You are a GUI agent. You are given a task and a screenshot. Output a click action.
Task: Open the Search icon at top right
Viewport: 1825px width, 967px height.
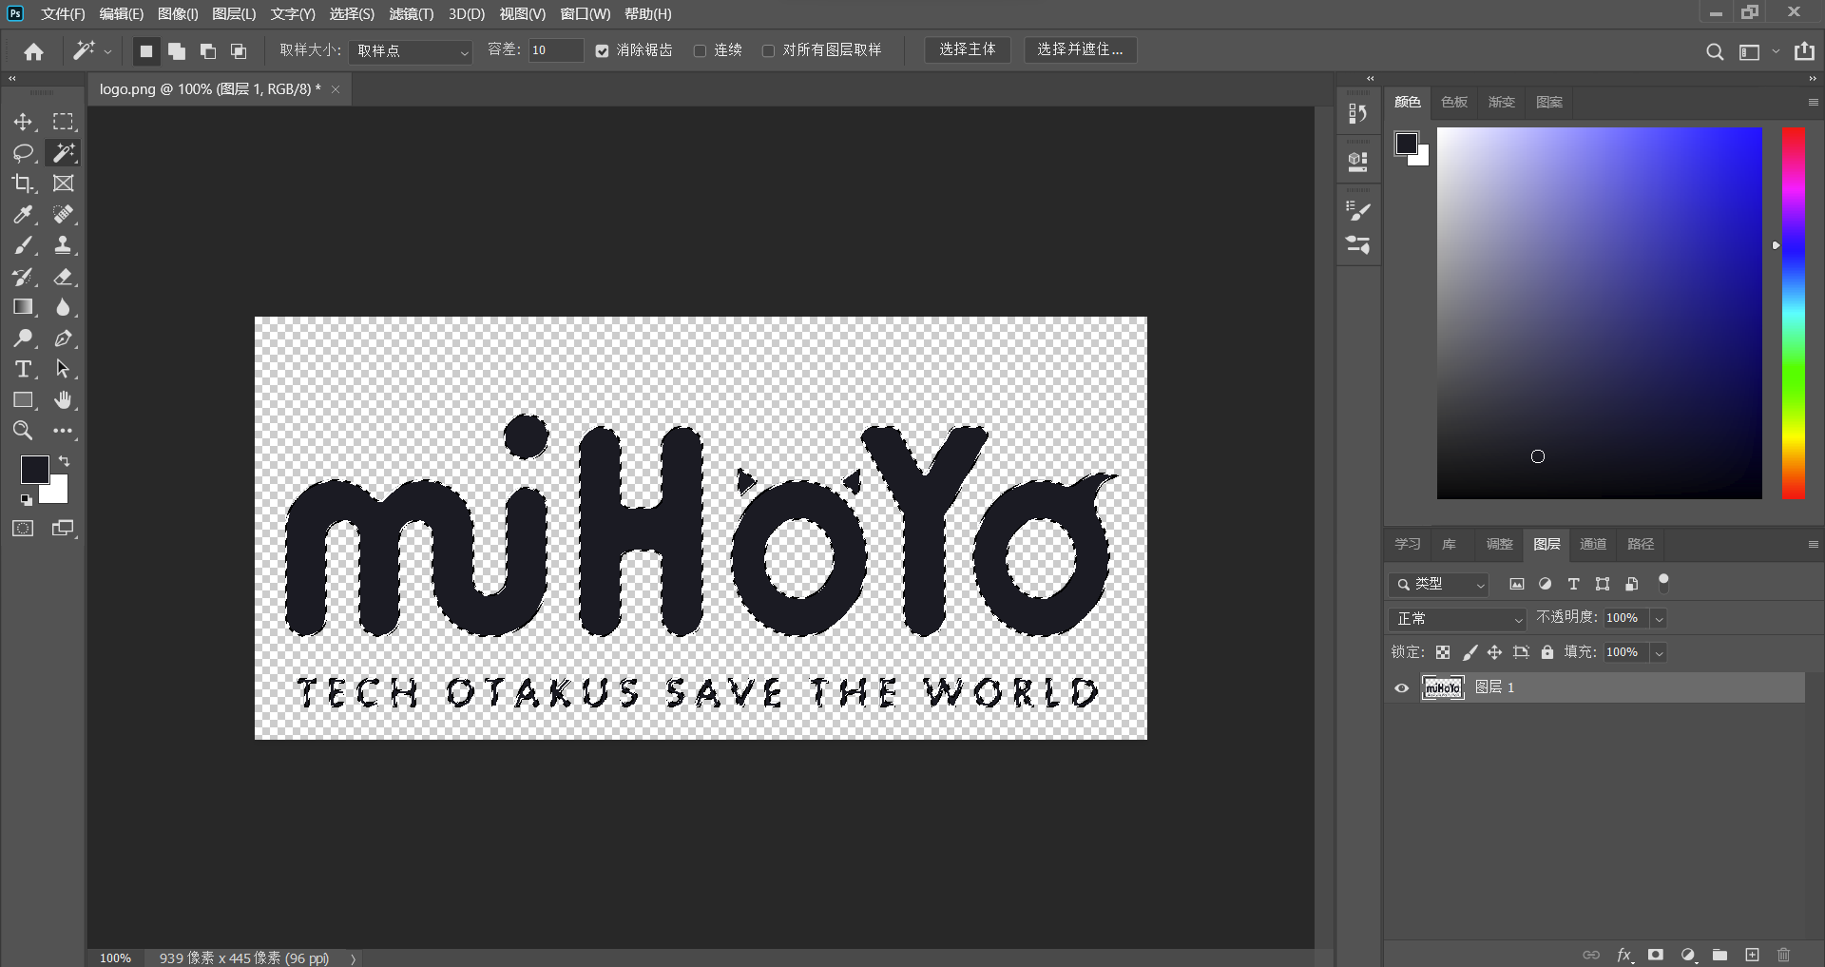point(1715,51)
